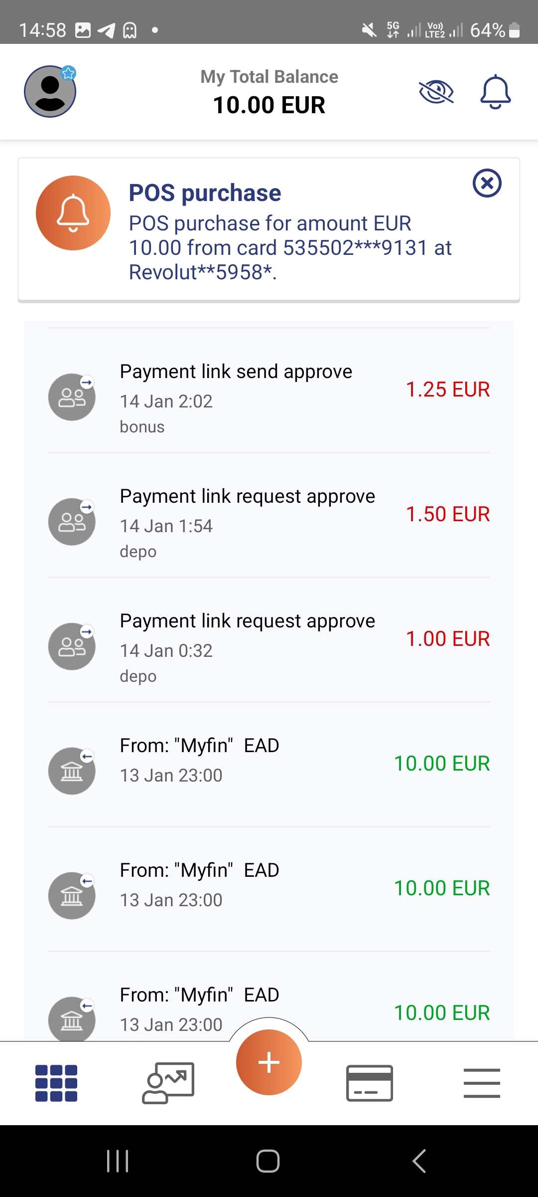Dismiss the POS purchase notification
Screen dimensions: 538x1197
pos(487,183)
